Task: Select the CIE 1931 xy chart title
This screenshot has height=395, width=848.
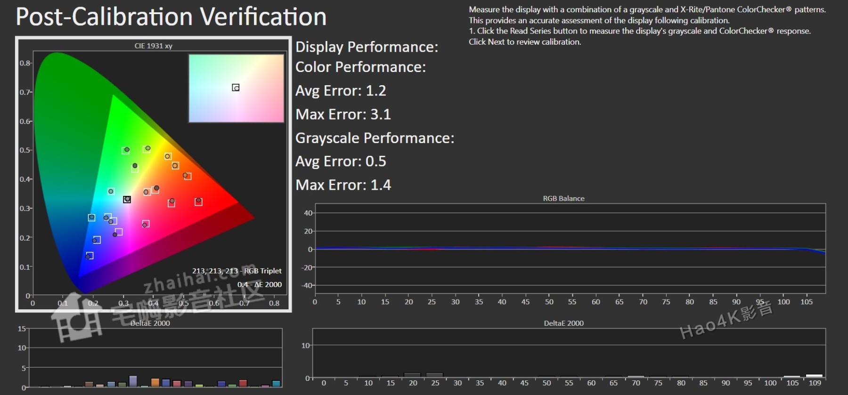Action: coord(154,46)
